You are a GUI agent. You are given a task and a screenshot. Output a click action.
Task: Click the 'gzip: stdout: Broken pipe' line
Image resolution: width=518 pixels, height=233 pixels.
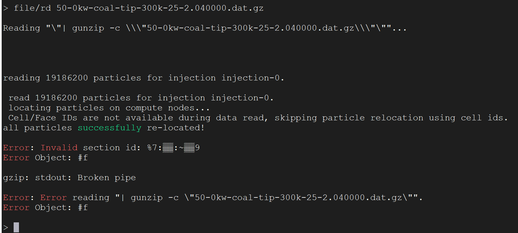tap(70, 177)
